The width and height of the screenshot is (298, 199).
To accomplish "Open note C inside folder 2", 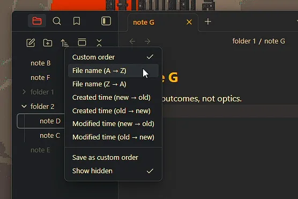I will (x=50, y=136).
